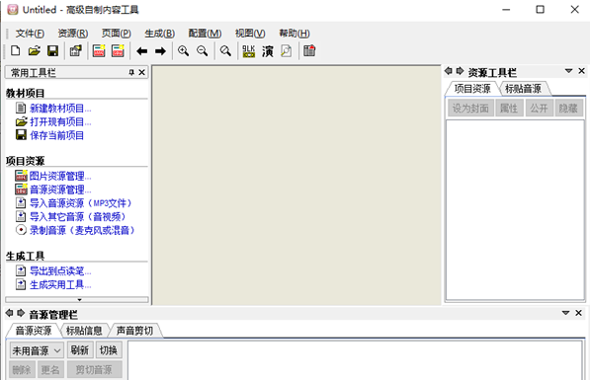This screenshot has height=380, width=590.
Task: Open the 未用音源 combo box
Action: tap(37, 350)
